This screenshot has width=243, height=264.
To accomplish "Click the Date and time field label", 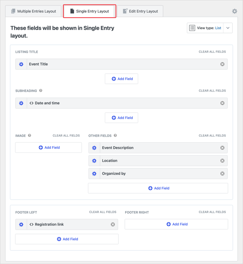I will [x=47, y=103].
